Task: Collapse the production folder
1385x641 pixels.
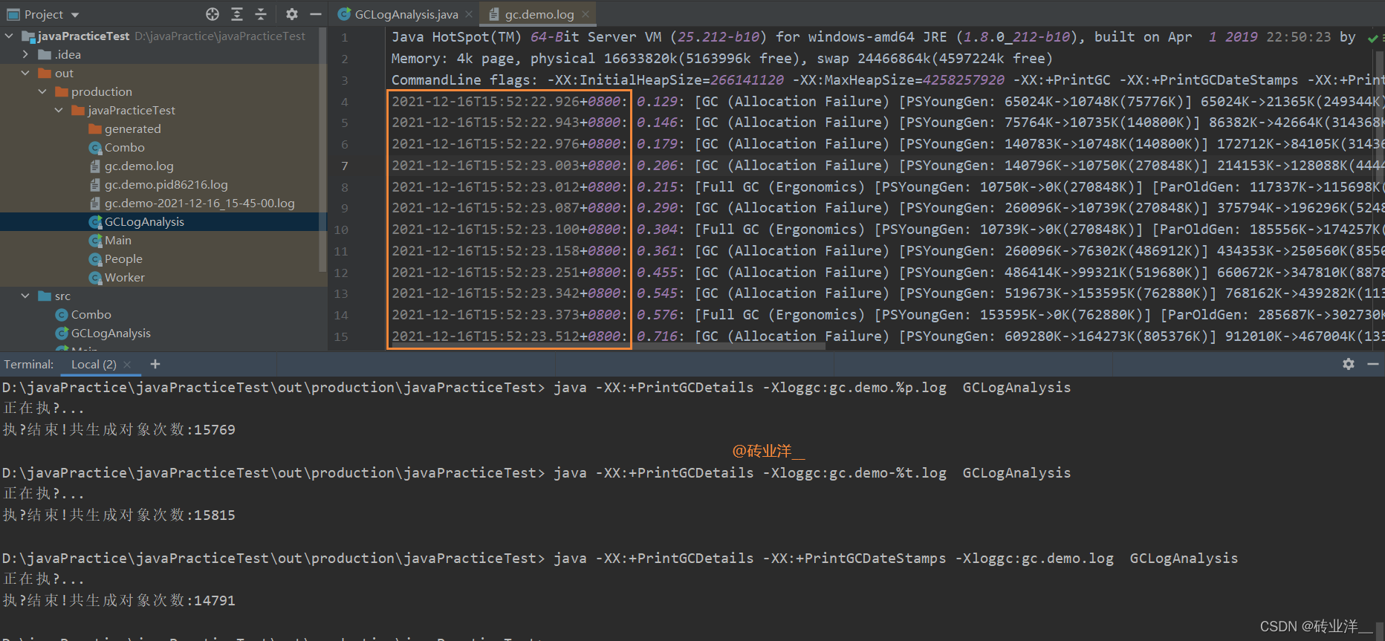Action: pyautogui.click(x=42, y=91)
